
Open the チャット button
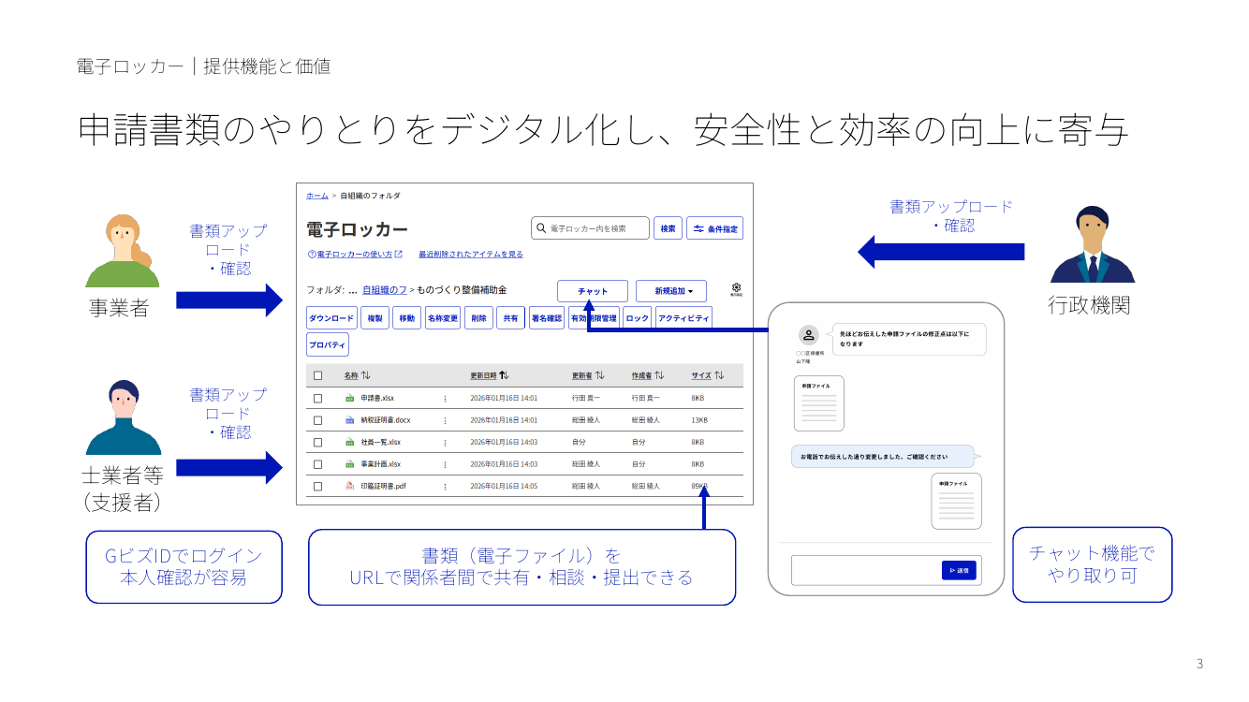(593, 291)
